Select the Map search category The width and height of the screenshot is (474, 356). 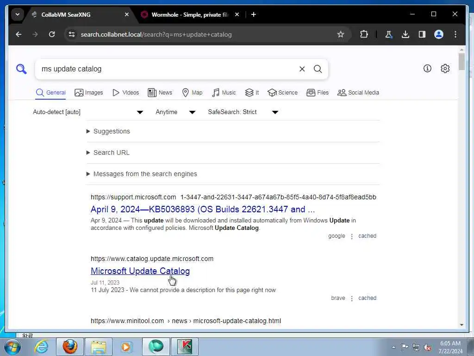192,93
